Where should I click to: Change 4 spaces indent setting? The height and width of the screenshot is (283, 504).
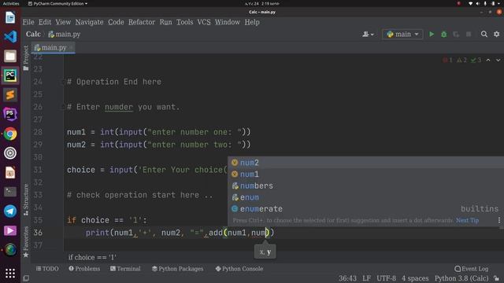pos(415,278)
